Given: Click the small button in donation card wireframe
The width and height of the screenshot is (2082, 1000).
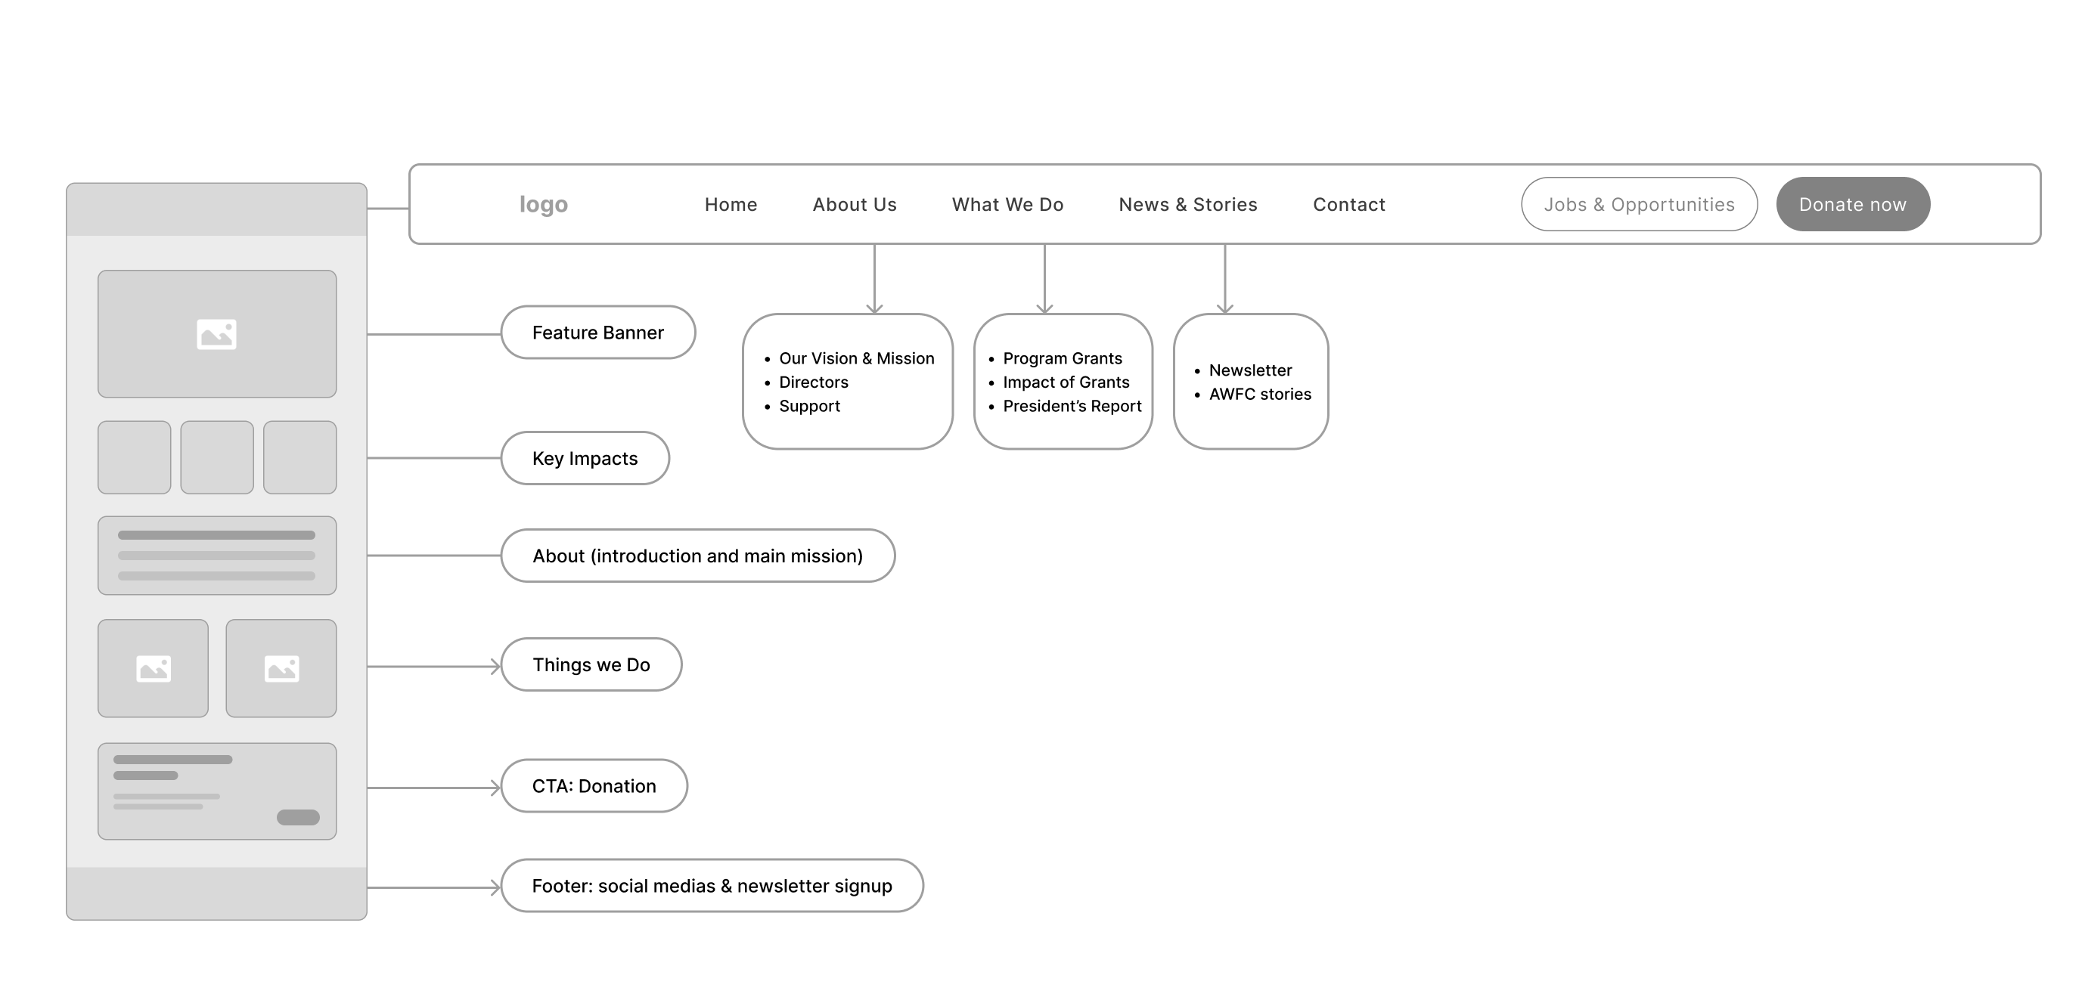Looking at the screenshot, I should point(298,817).
